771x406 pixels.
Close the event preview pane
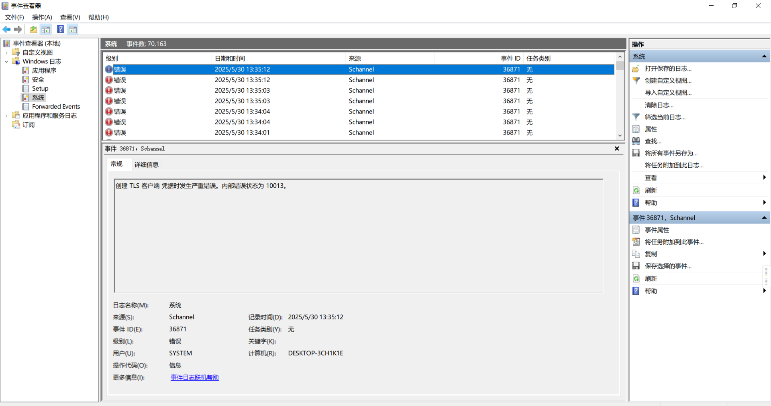click(x=617, y=148)
